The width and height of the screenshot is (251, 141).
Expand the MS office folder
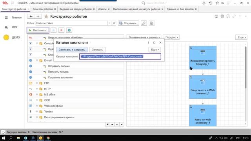pos(37,94)
